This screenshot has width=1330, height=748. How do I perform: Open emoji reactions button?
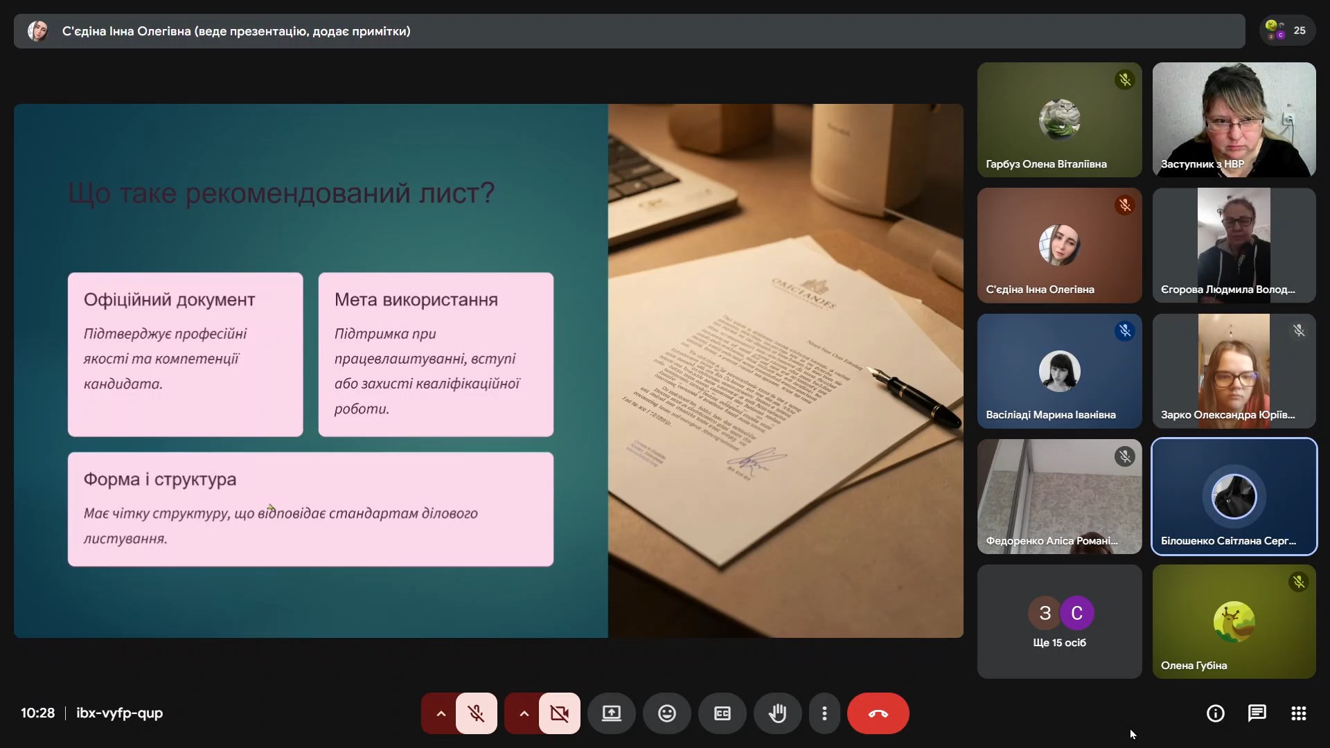pos(666,713)
